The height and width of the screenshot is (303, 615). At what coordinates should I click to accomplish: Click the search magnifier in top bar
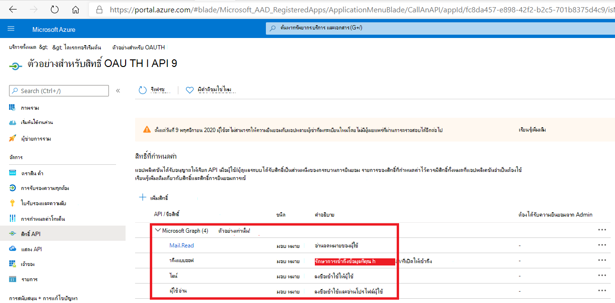[273, 28]
